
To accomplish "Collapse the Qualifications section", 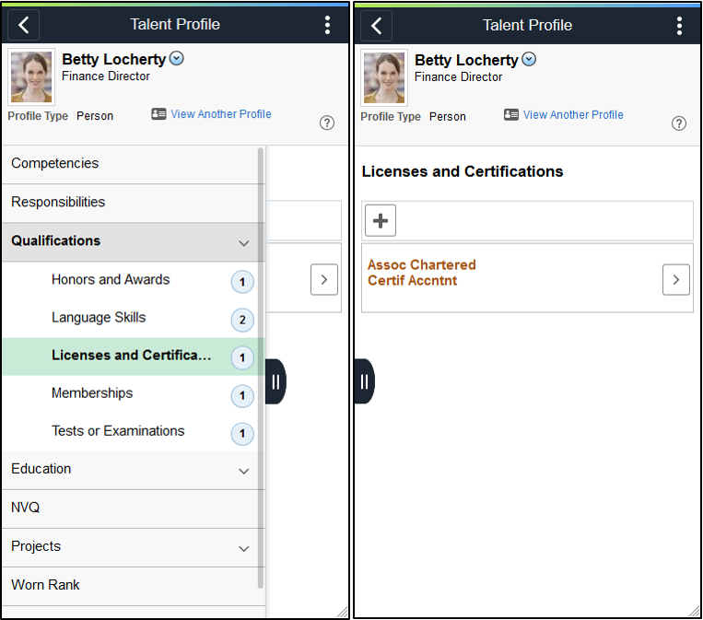I will (x=244, y=242).
